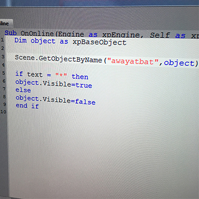Click the then keyword

[x=80, y=77]
